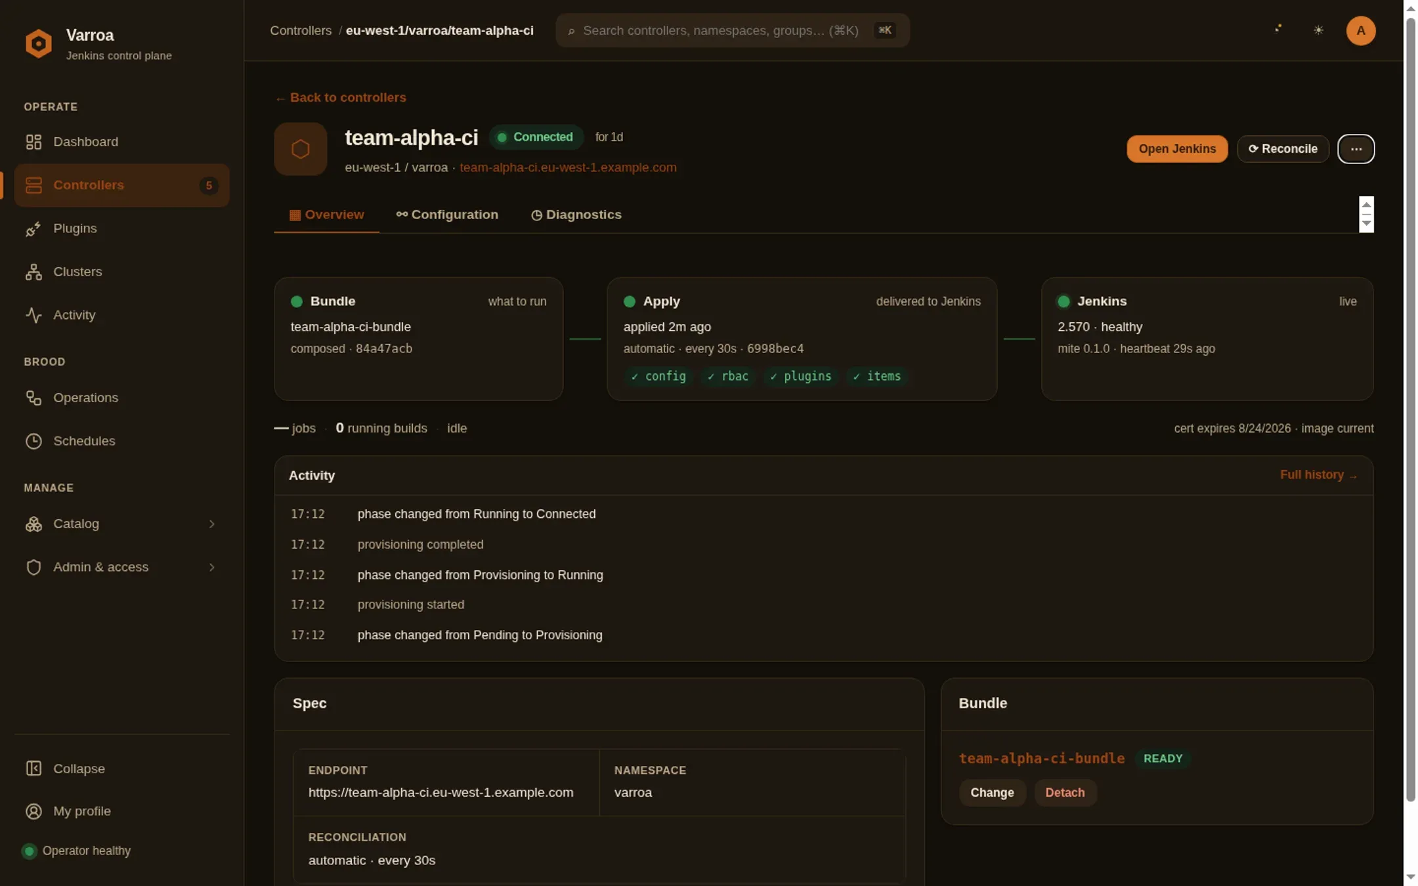Click the team-alpha-ci controller hexagon icon
Screen dimensions: 1418x886
pos(301,149)
